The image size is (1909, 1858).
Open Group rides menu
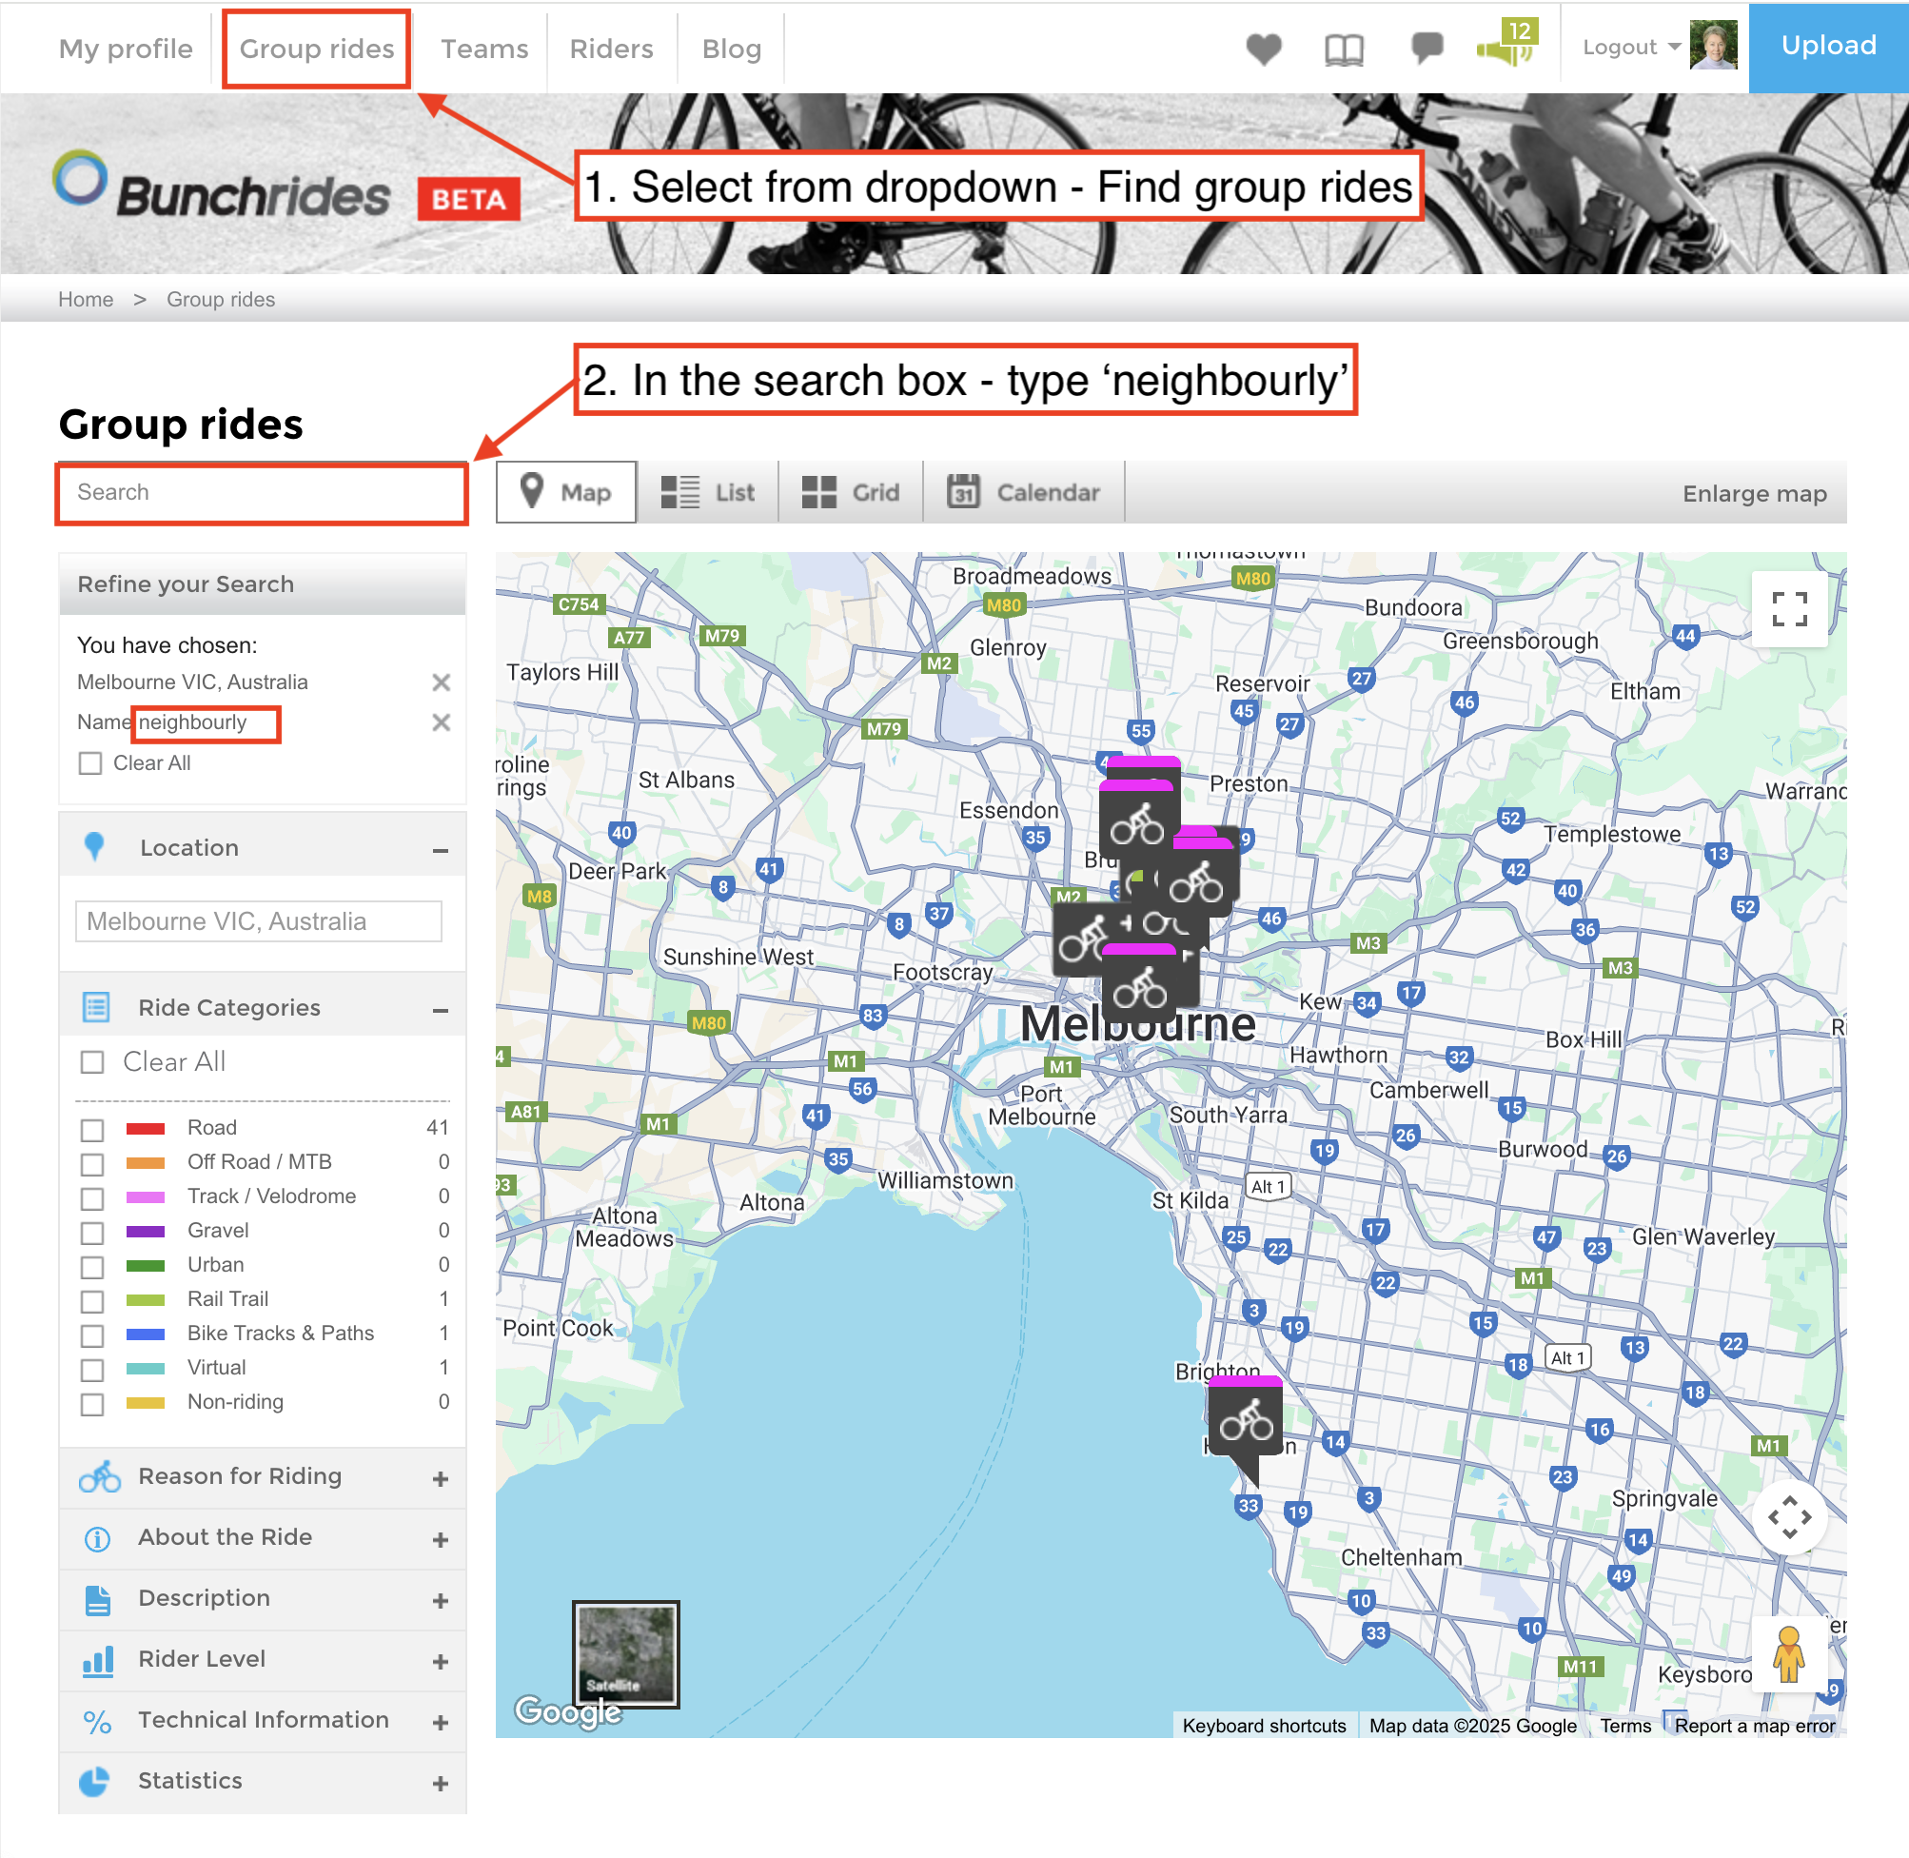[317, 49]
